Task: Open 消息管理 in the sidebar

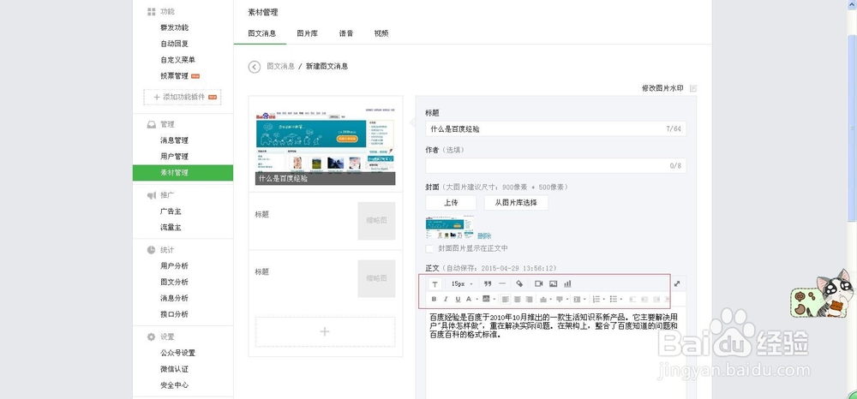Action: 174,140
